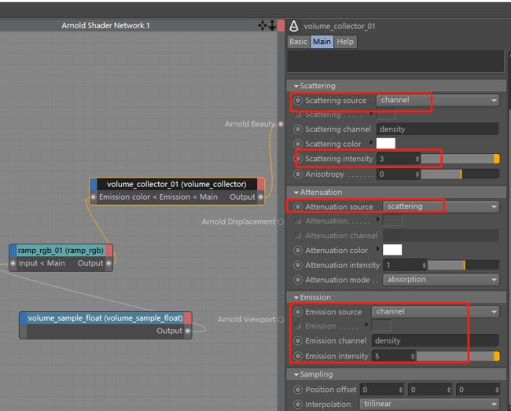The image size is (511, 411).
Task: Open the Interpolation trilinear dropdown
Action: point(429,404)
